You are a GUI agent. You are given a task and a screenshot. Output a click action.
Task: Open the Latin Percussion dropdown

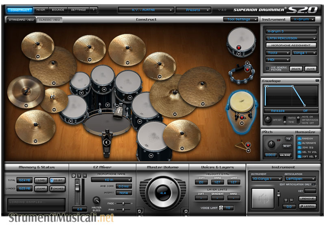click(x=291, y=38)
